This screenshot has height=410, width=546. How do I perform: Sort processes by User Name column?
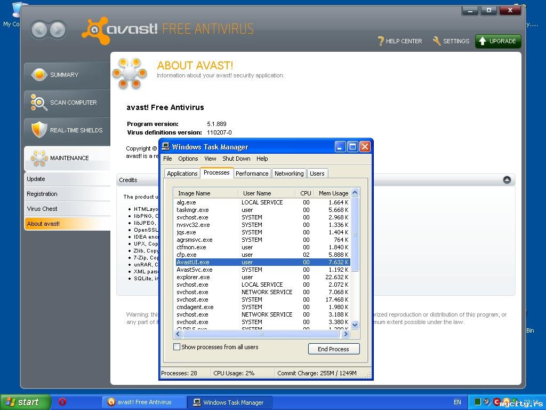267,193
